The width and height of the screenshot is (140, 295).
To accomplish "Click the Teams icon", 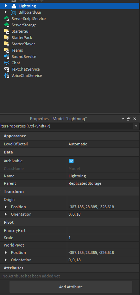I will [x=7, y=50].
